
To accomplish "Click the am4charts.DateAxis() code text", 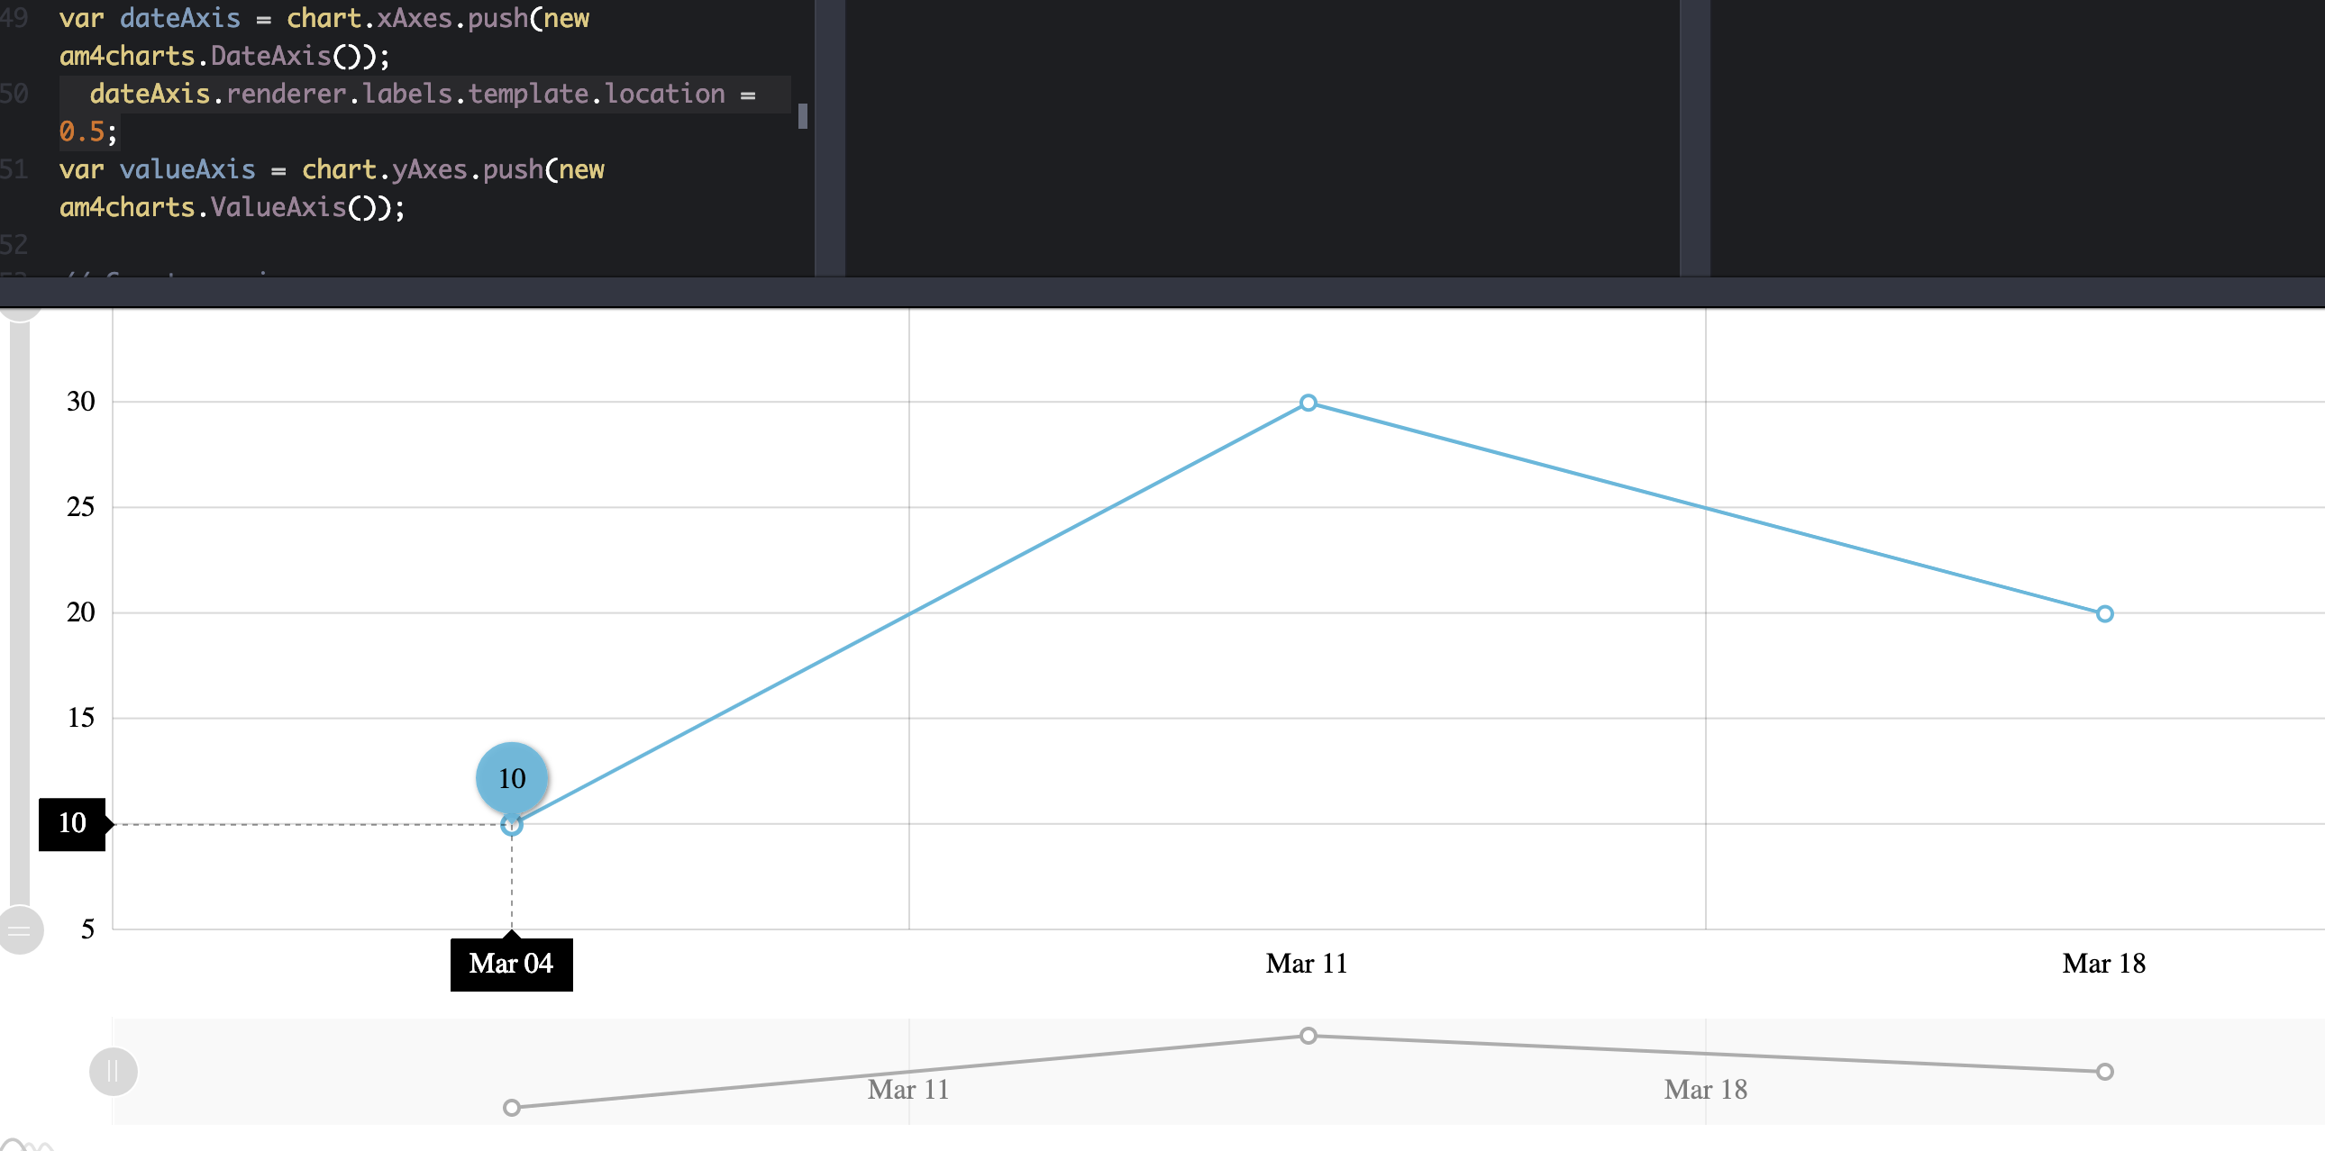I will [224, 56].
